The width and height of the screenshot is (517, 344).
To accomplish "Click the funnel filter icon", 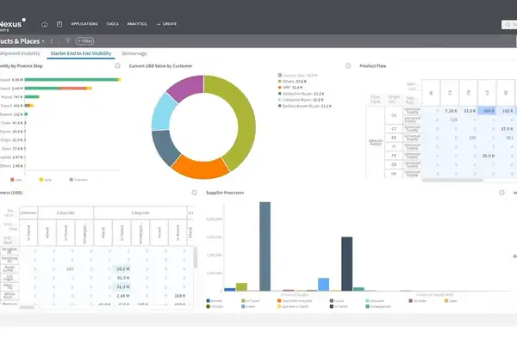I will click(x=68, y=40).
